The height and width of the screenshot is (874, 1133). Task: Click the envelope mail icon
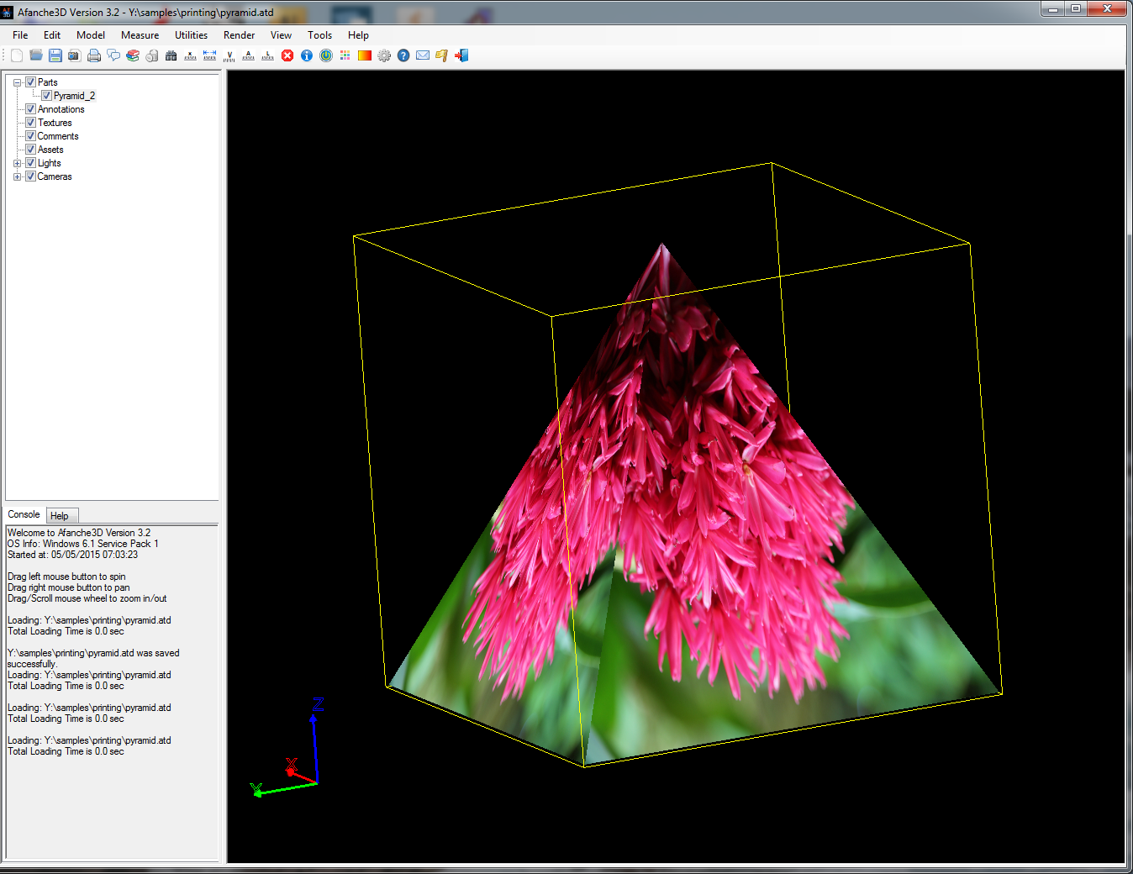(x=423, y=55)
